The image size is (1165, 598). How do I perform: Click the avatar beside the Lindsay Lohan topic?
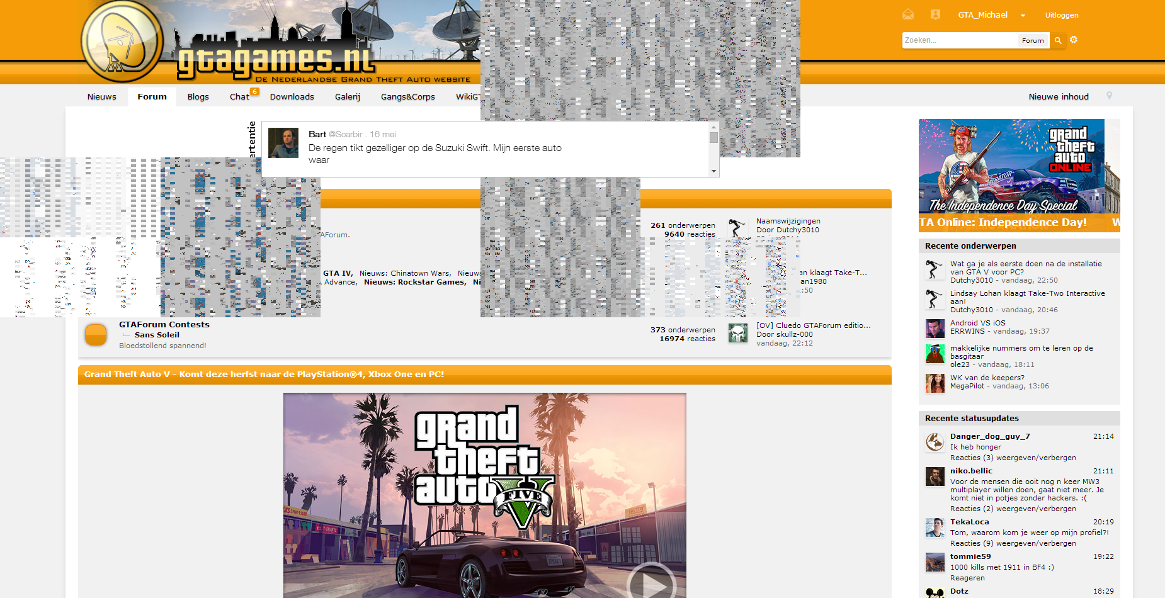pyautogui.click(x=935, y=299)
